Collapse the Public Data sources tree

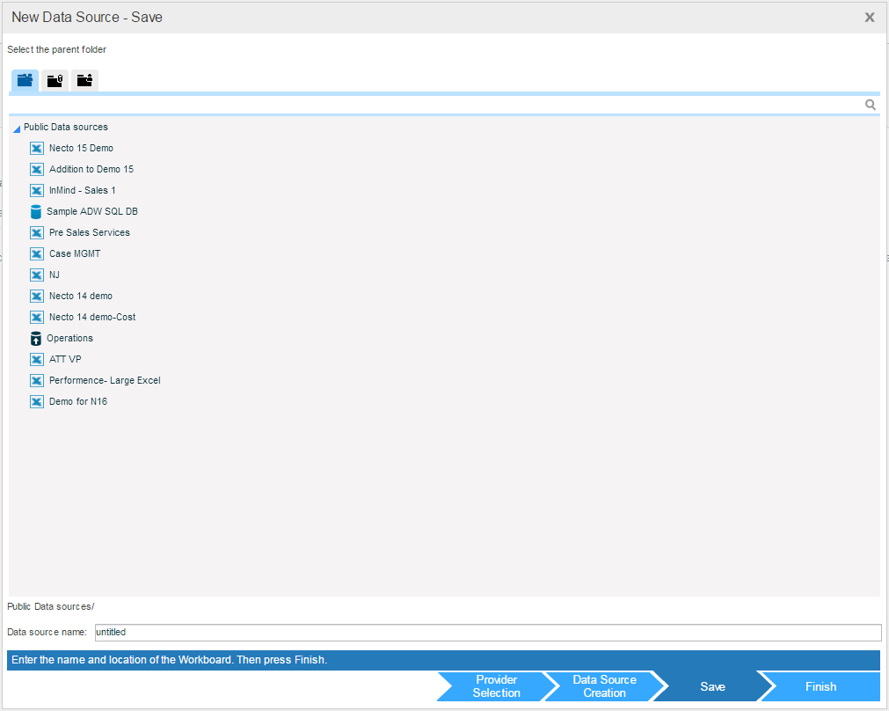click(17, 128)
